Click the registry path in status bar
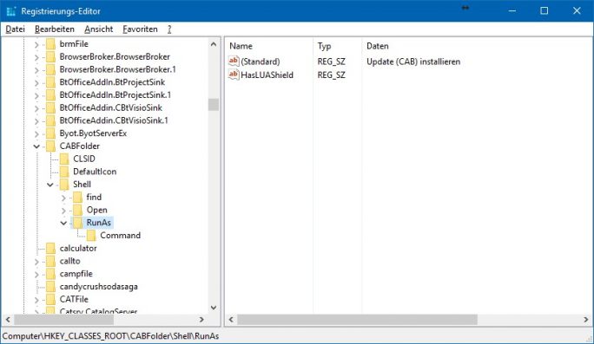The height and width of the screenshot is (344, 594). point(110,335)
